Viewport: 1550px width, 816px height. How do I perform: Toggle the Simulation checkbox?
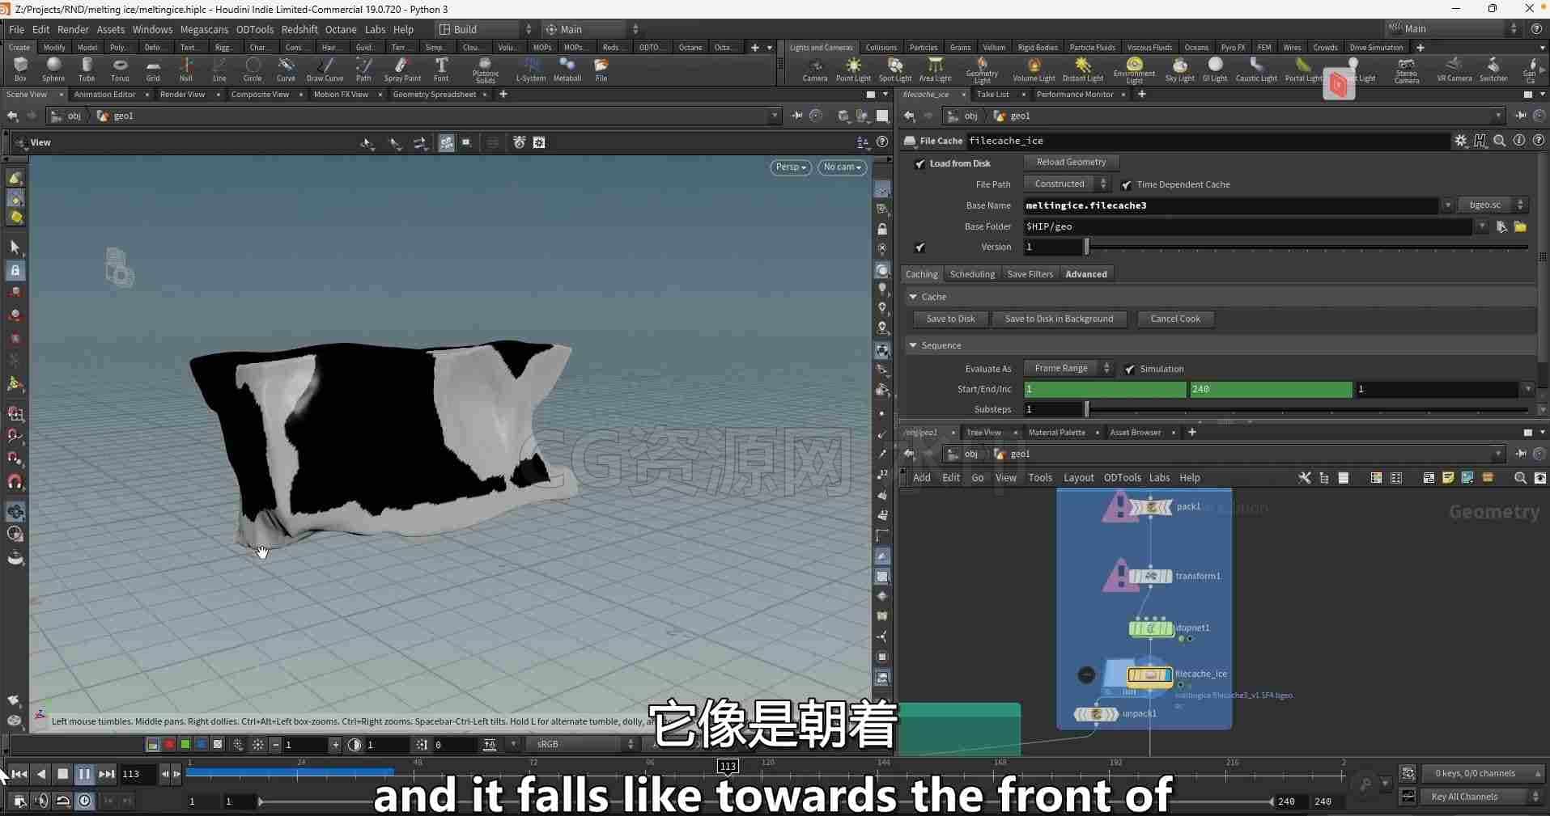pos(1130,370)
